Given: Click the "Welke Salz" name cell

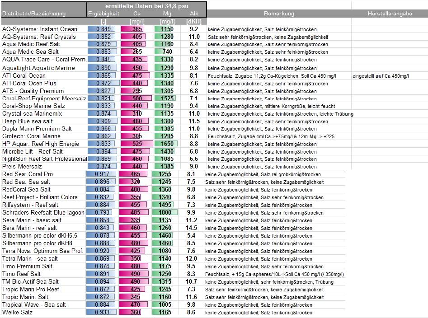Looking at the screenshot, I should 17,312.
